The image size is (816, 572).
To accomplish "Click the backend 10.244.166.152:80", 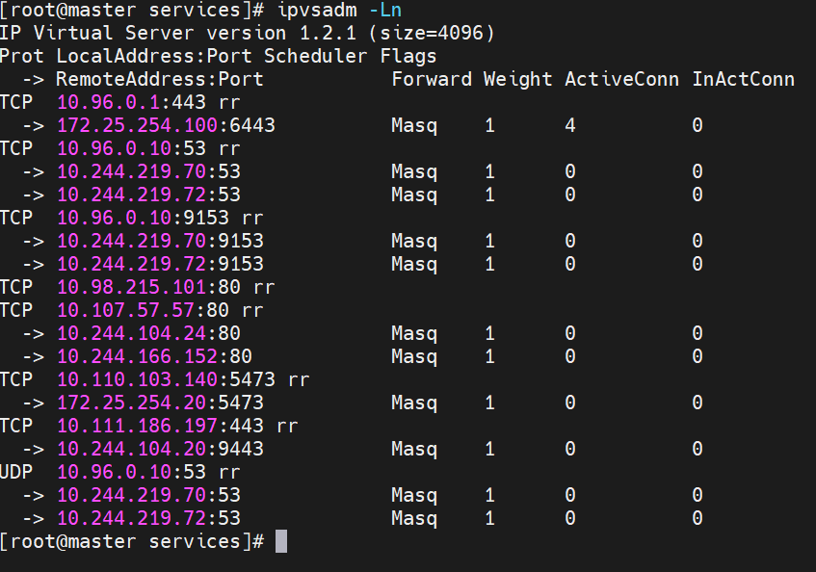I will click(154, 356).
